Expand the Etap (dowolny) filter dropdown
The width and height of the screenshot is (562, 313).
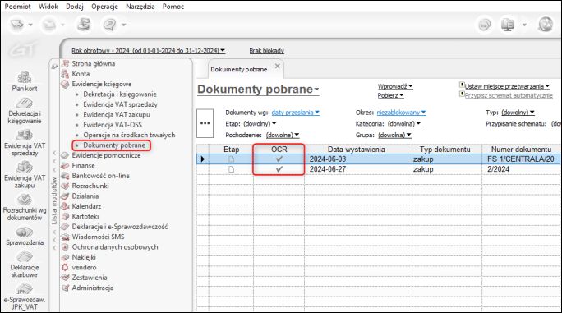[x=260, y=124]
